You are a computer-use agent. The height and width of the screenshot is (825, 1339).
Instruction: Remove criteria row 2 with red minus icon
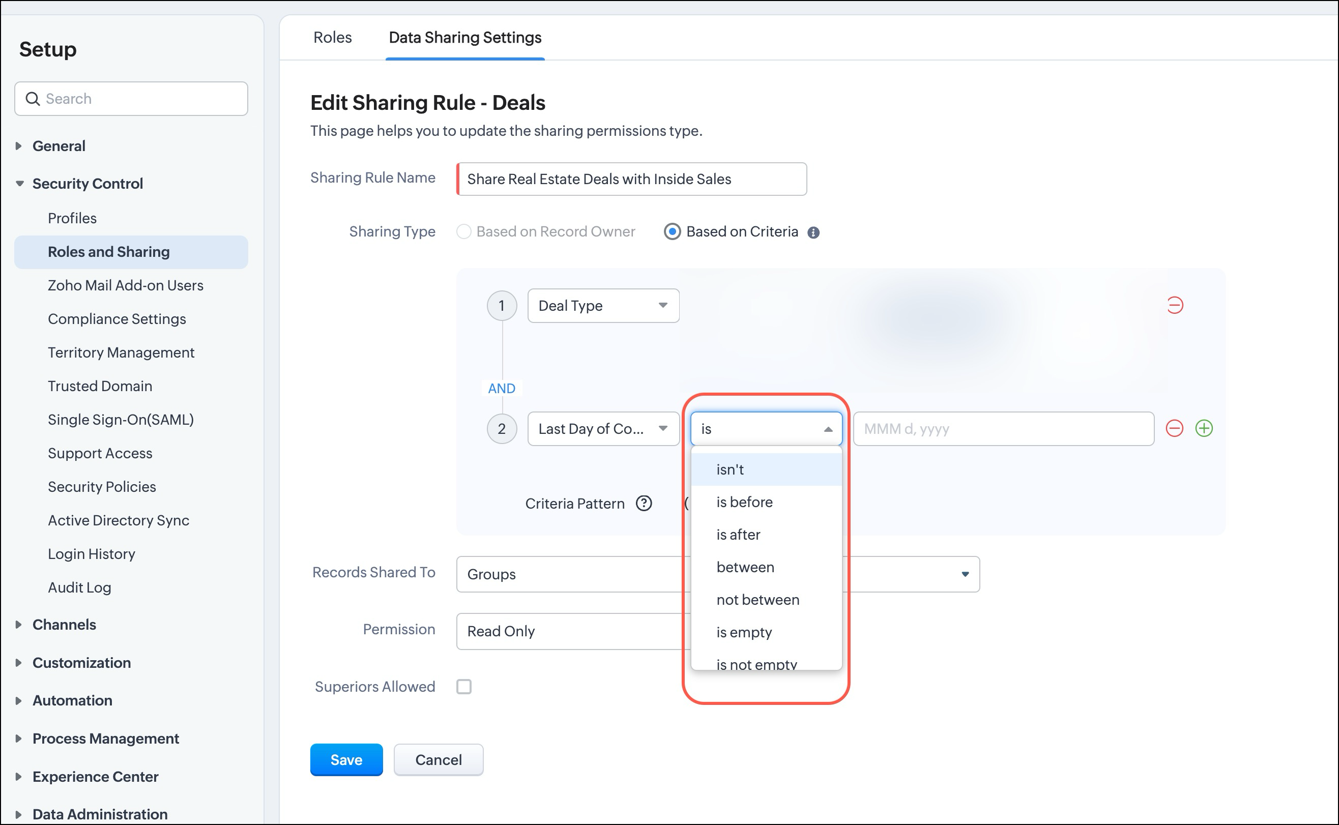tap(1174, 428)
